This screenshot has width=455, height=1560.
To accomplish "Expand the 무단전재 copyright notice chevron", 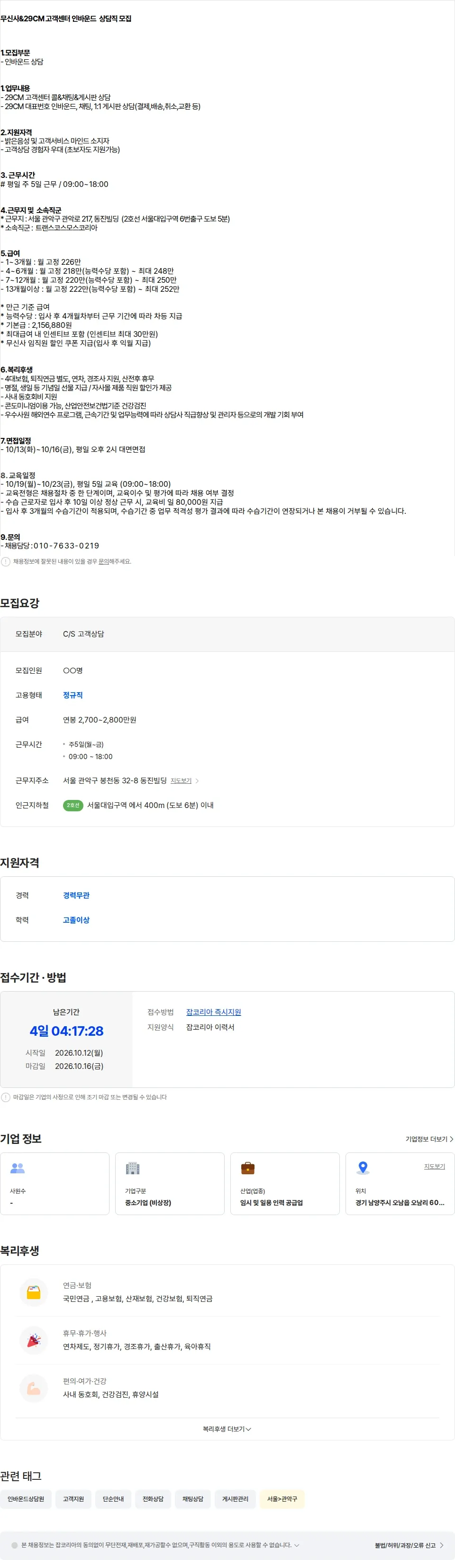I will [297, 1545].
